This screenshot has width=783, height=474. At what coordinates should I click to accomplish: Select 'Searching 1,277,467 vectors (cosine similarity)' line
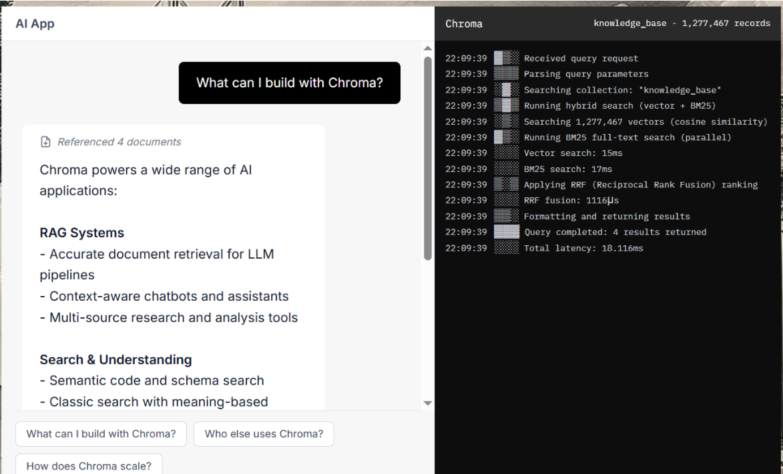pyautogui.click(x=645, y=122)
